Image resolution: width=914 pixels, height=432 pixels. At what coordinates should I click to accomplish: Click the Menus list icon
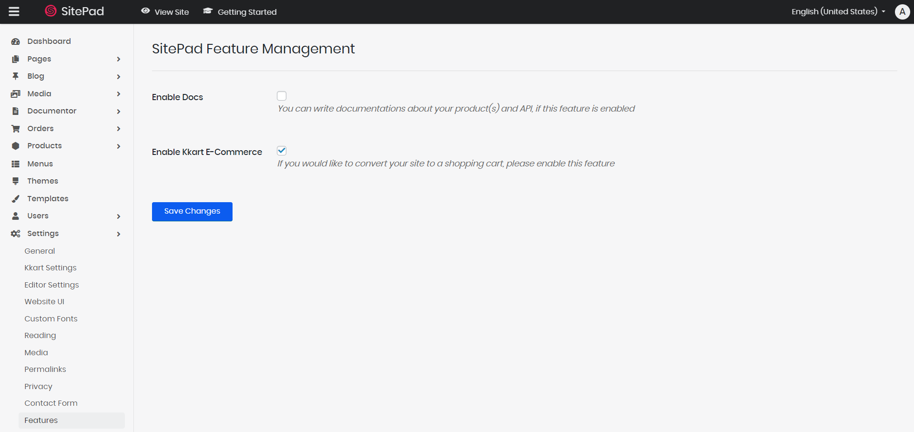(x=16, y=164)
